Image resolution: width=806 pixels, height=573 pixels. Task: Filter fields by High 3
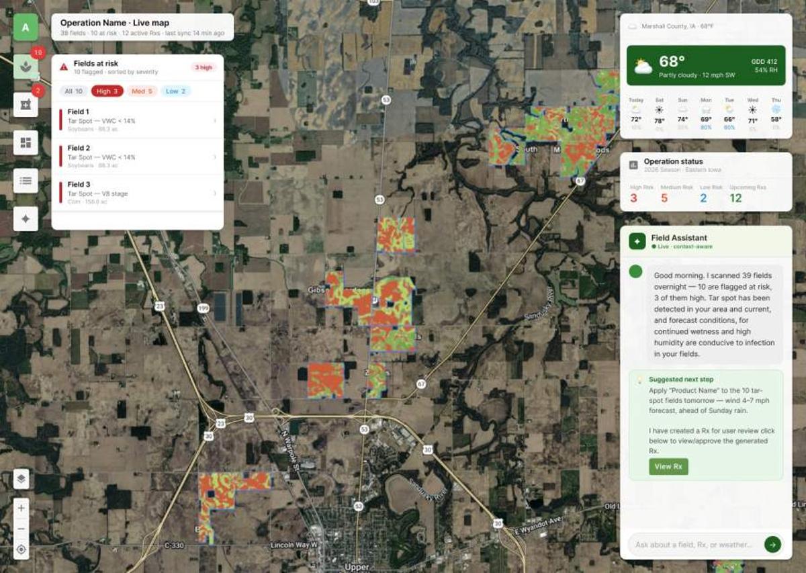[108, 91]
